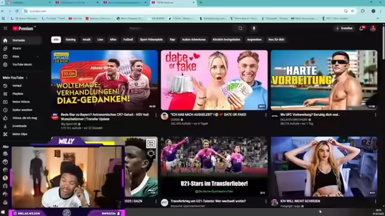Image resolution: width=385 pixels, height=216 pixels.
Task: Open more options for the DAZN video
Action: pyautogui.click(x=156, y=202)
